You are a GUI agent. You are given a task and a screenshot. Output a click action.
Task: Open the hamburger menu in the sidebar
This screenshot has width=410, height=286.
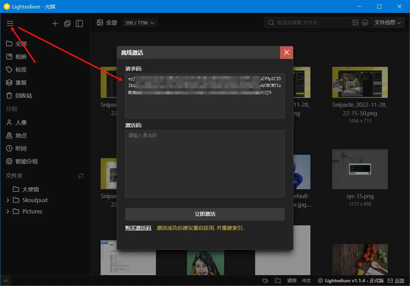pyautogui.click(x=10, y=24)
